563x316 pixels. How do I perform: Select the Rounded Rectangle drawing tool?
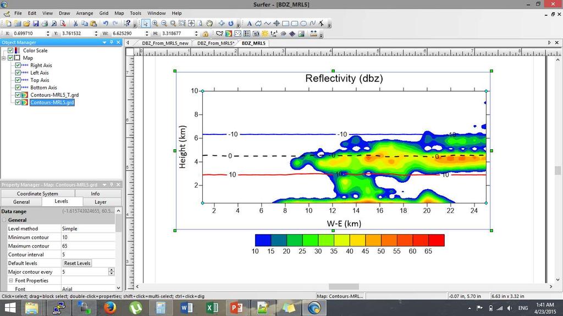295,23
